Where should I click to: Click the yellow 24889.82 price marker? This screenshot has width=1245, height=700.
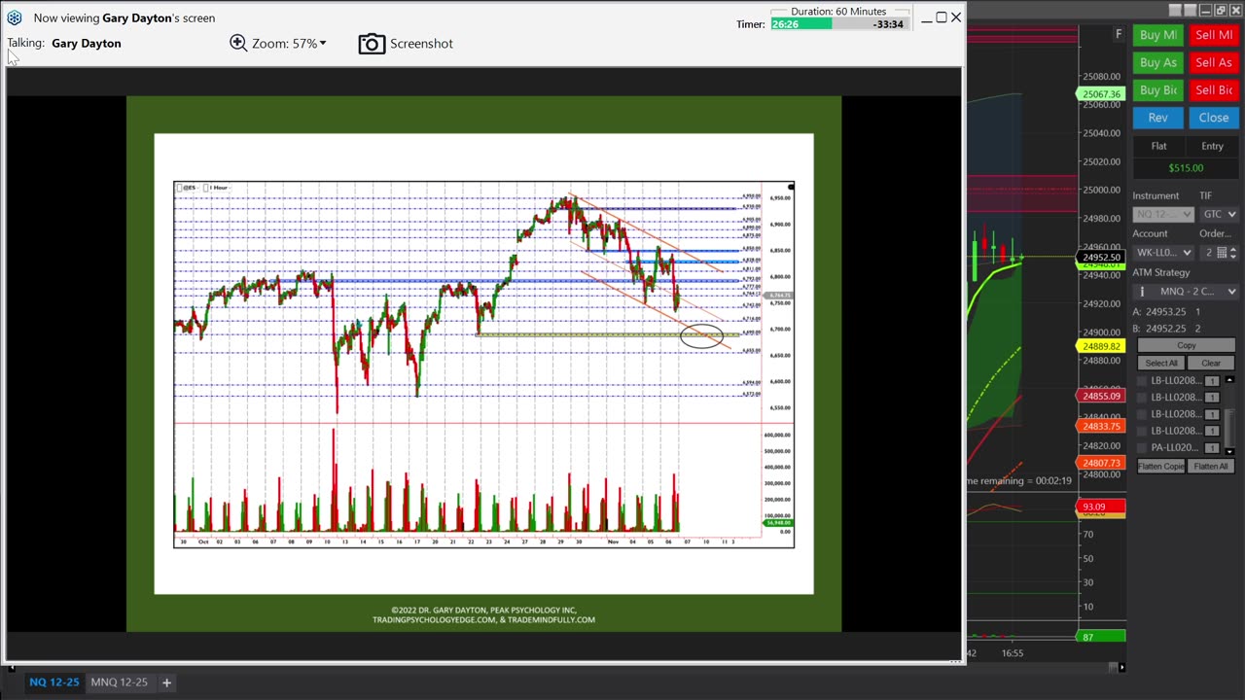coord(1100,346)
